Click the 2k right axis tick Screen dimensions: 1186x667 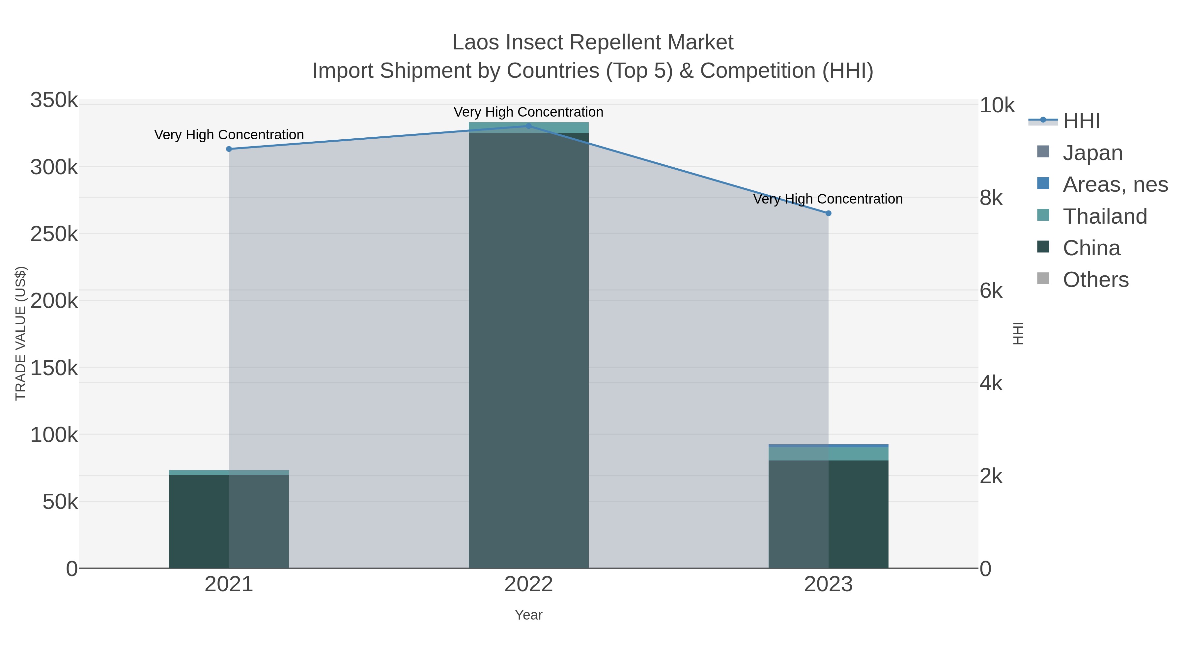coord(991,476)
